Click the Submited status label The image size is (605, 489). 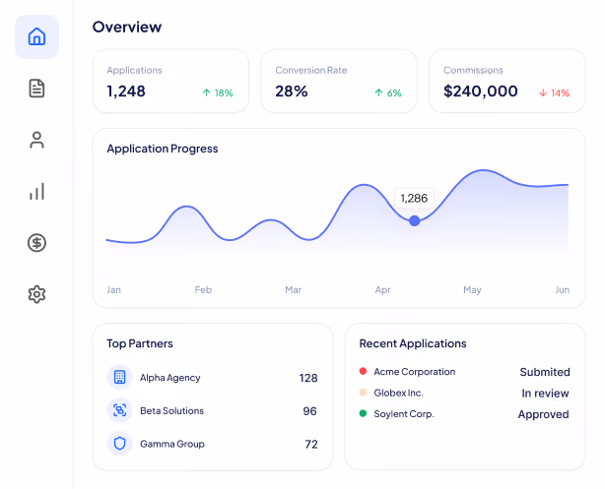coord(545,372)
